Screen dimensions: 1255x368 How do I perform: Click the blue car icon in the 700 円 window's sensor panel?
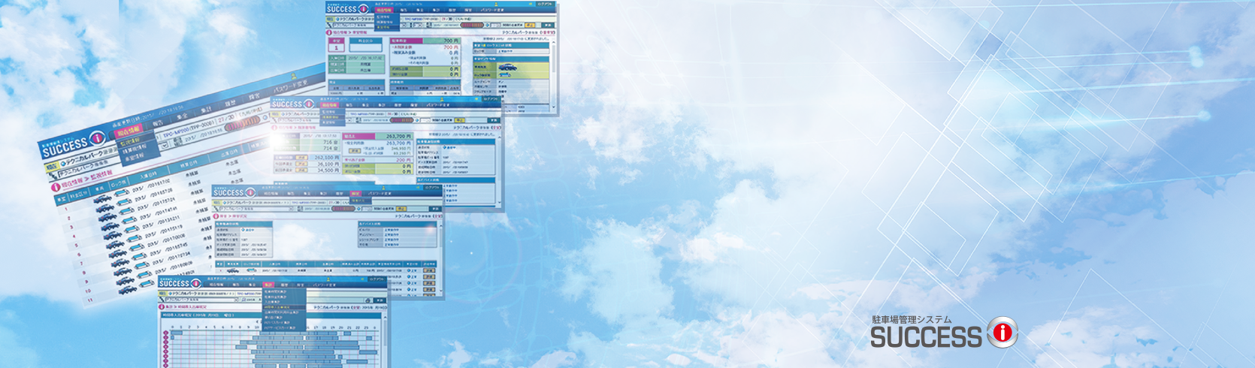click(509, 66)
